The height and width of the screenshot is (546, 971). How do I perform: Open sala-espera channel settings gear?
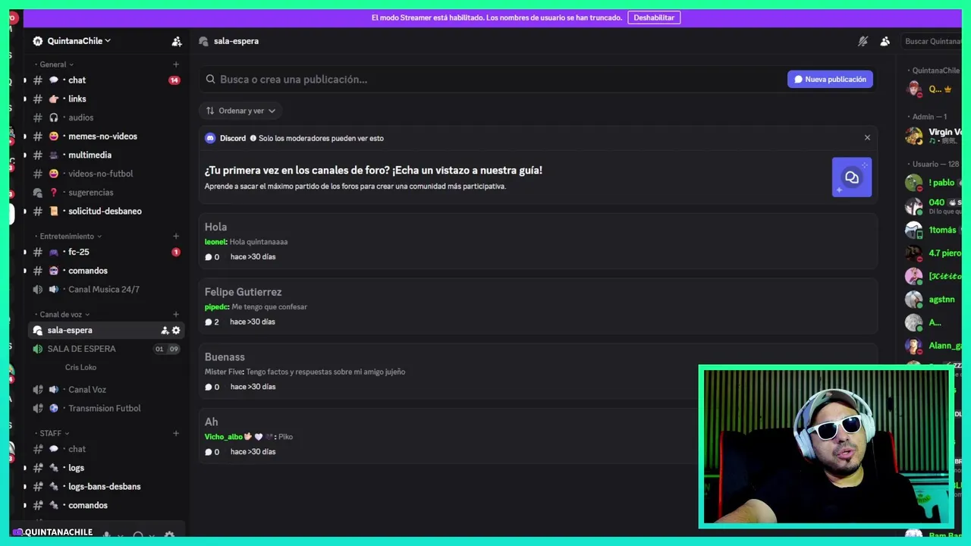[x=176, y=331]
